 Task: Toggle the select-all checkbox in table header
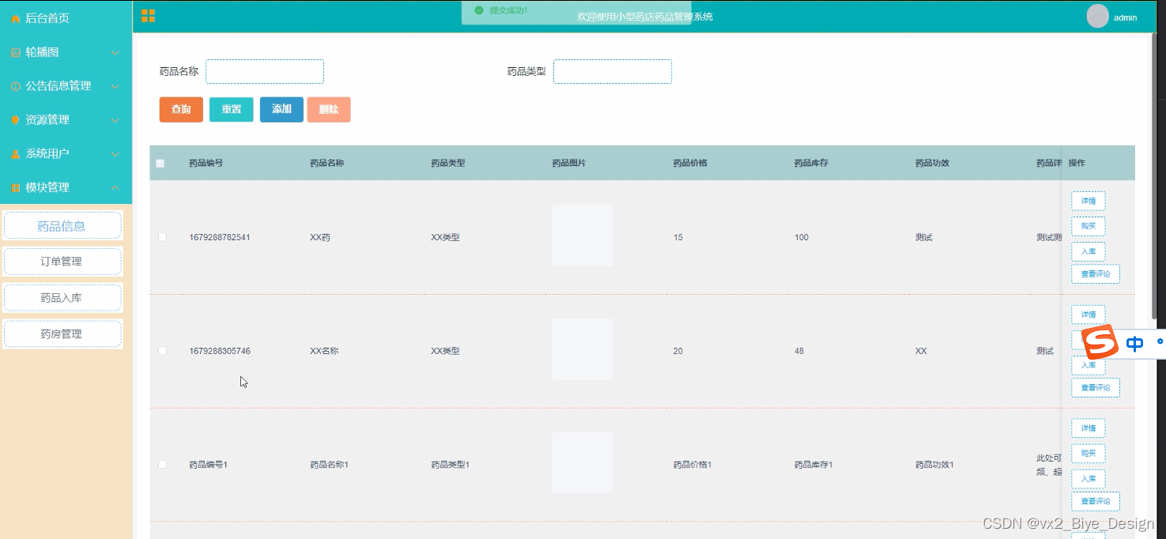point(160,164)
